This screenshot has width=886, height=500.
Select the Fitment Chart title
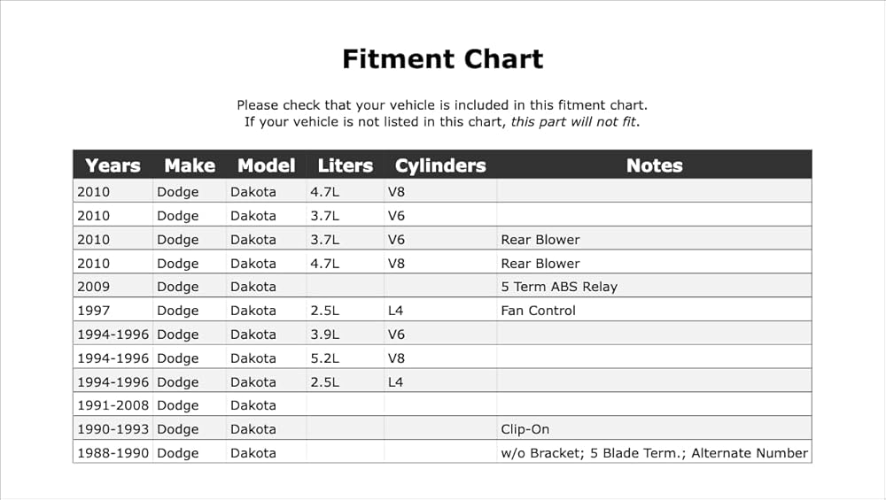[x=442, y=58]
